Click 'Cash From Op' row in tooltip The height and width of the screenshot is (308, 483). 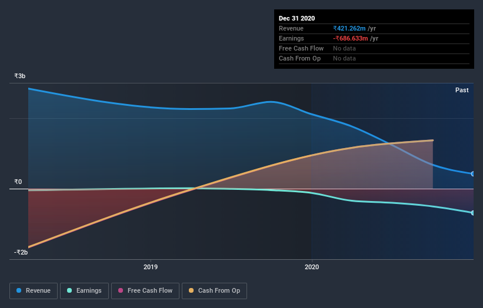(374, 58)
